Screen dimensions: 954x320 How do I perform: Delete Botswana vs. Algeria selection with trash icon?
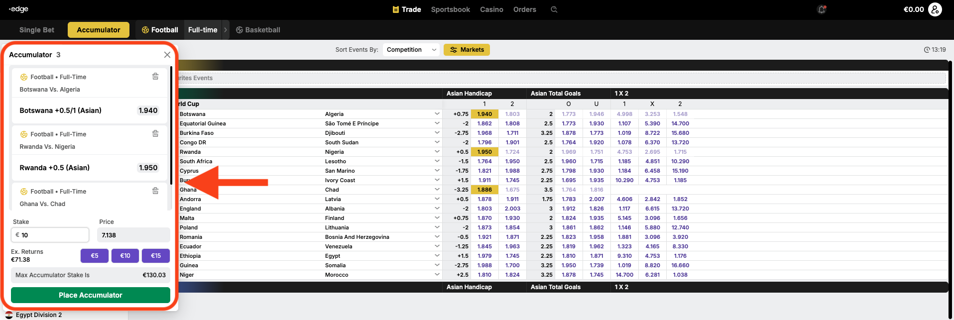155,77
